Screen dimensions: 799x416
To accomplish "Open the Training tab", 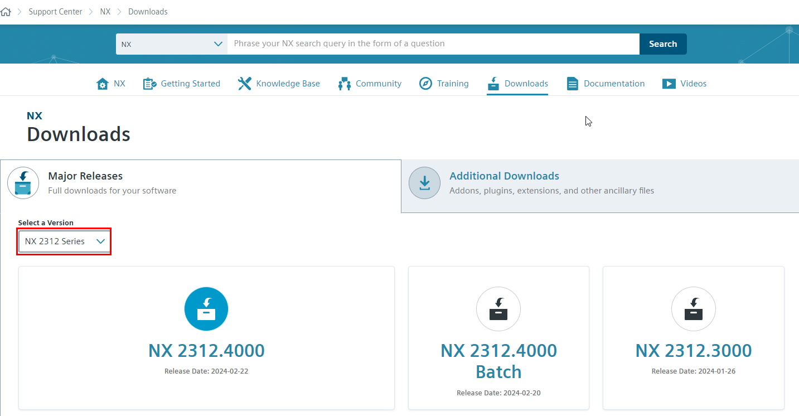I will click(444, 84).
